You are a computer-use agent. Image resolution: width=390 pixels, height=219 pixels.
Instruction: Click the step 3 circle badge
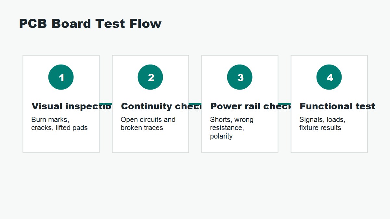coord(240,77)
